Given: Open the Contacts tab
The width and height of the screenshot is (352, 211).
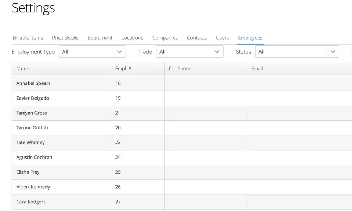Looking at the screenshot, I should pyautogui.click(x=197, y=38).
